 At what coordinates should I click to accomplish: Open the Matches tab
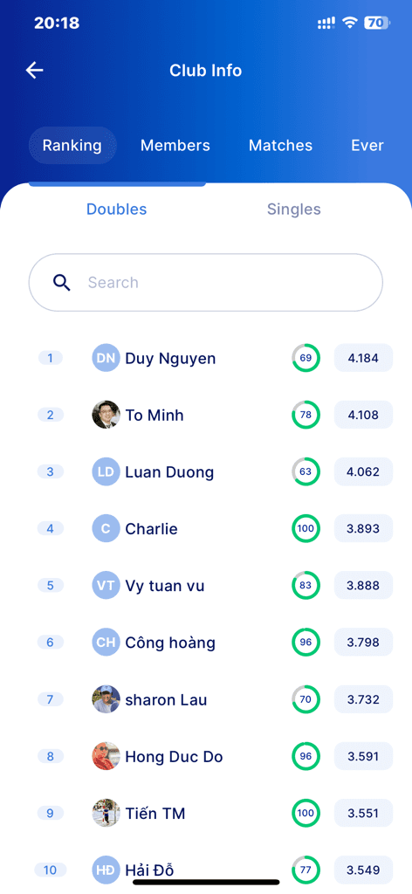(280, 146)
